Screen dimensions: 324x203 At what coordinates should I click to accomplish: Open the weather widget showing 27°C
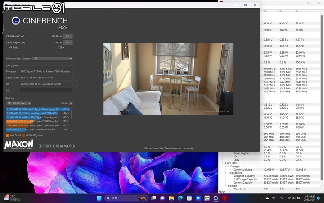click(12, 198)
